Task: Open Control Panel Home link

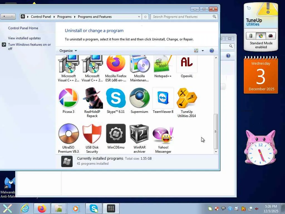Action: point(23,28)
